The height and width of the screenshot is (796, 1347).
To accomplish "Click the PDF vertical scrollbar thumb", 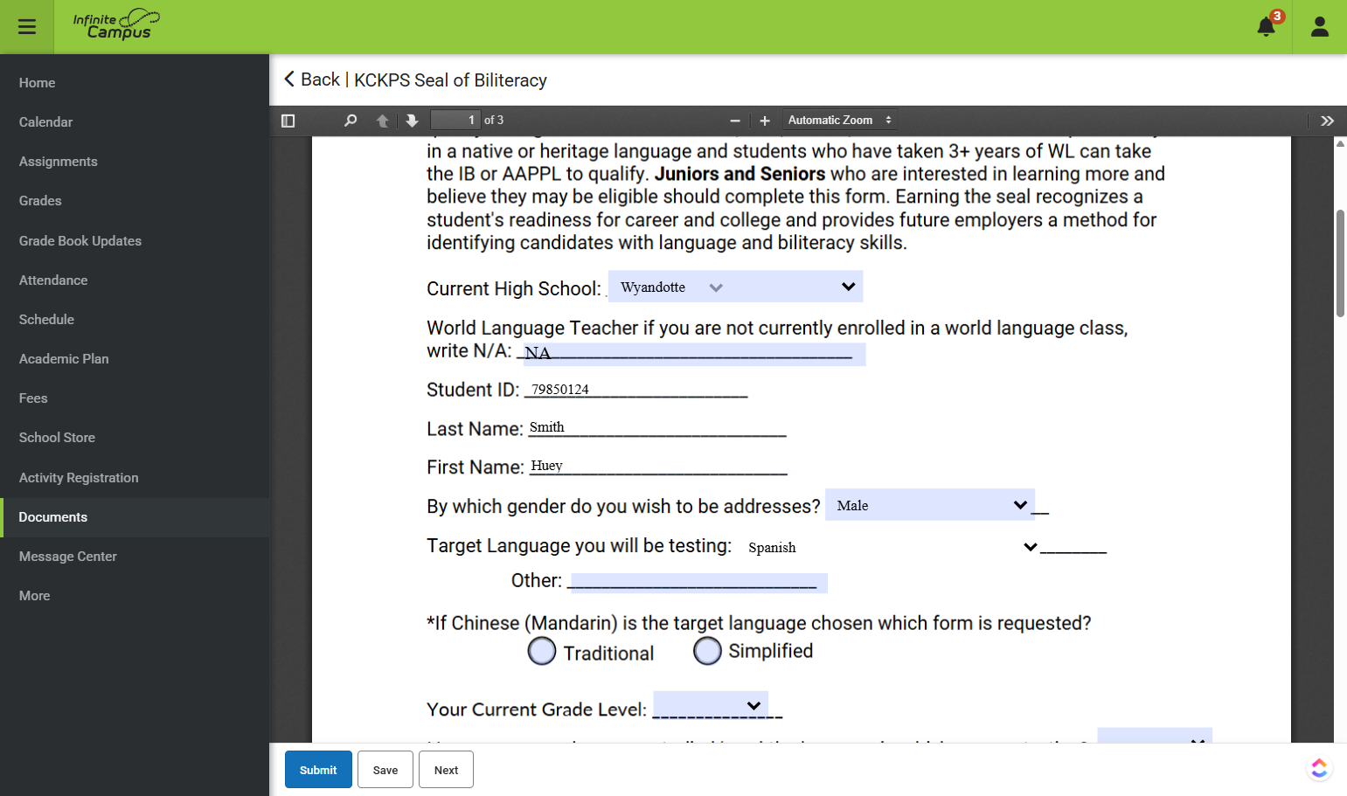I will (x=1340, y=263).
